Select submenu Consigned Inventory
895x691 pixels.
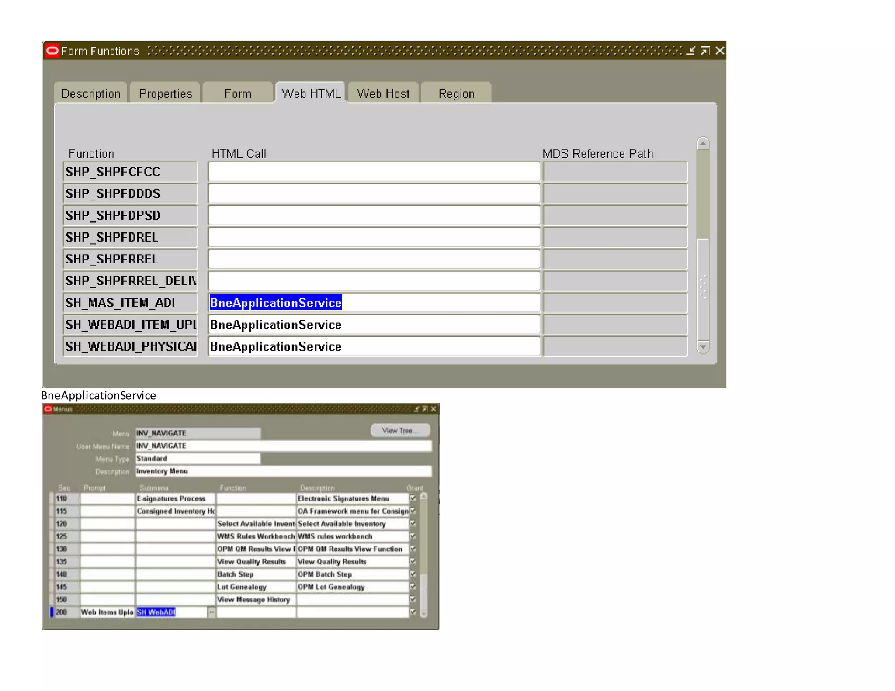pos(176,511)
